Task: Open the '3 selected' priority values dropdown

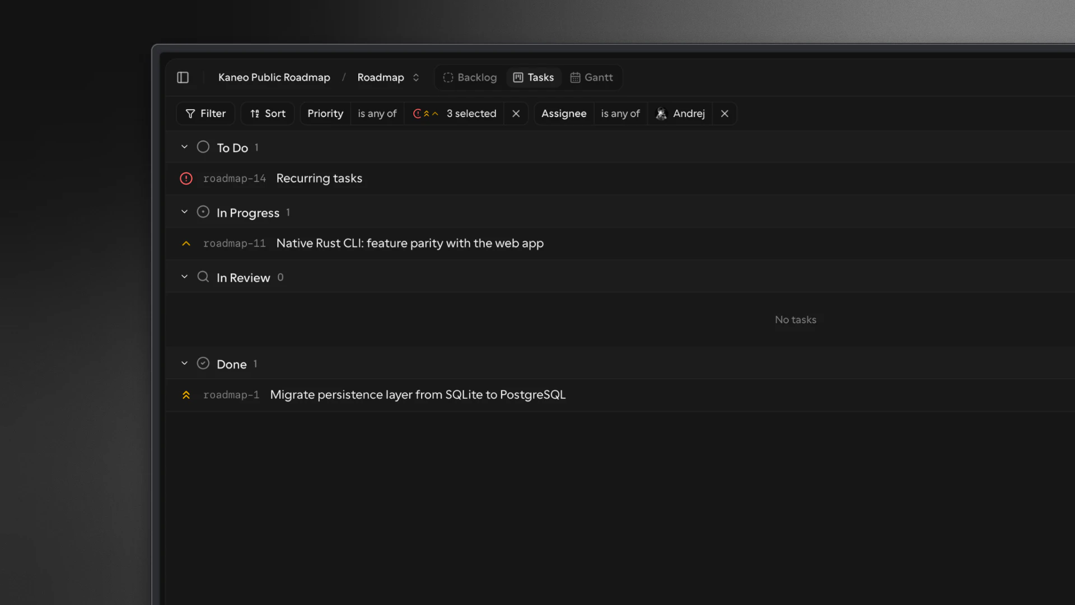Action: tap(454, 114)
